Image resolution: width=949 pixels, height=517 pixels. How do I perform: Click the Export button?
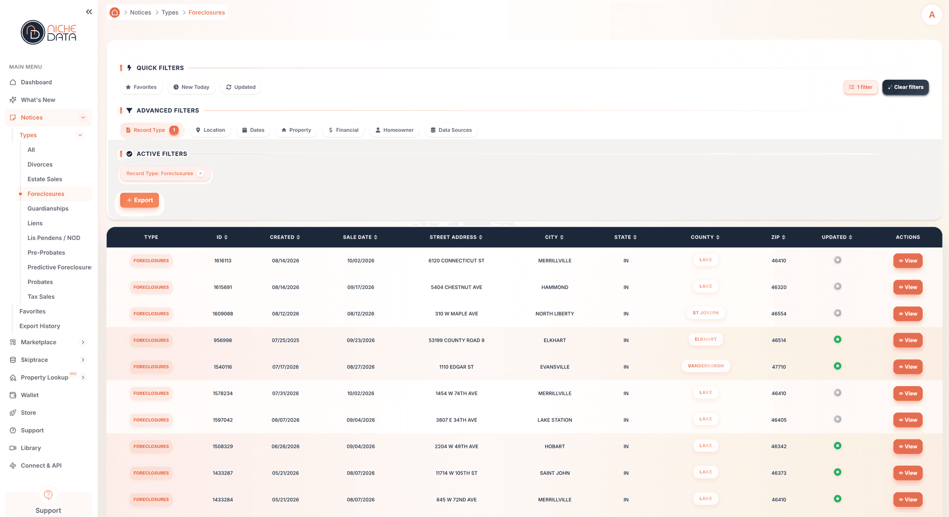[139, 200]
